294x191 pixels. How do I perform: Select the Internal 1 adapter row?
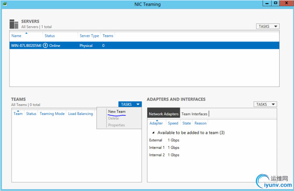(212, 148)
